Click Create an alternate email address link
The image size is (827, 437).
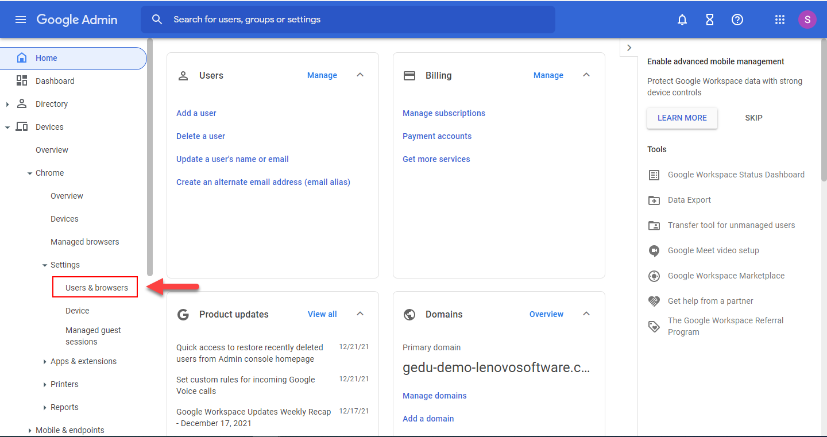[x=263, y=182]
